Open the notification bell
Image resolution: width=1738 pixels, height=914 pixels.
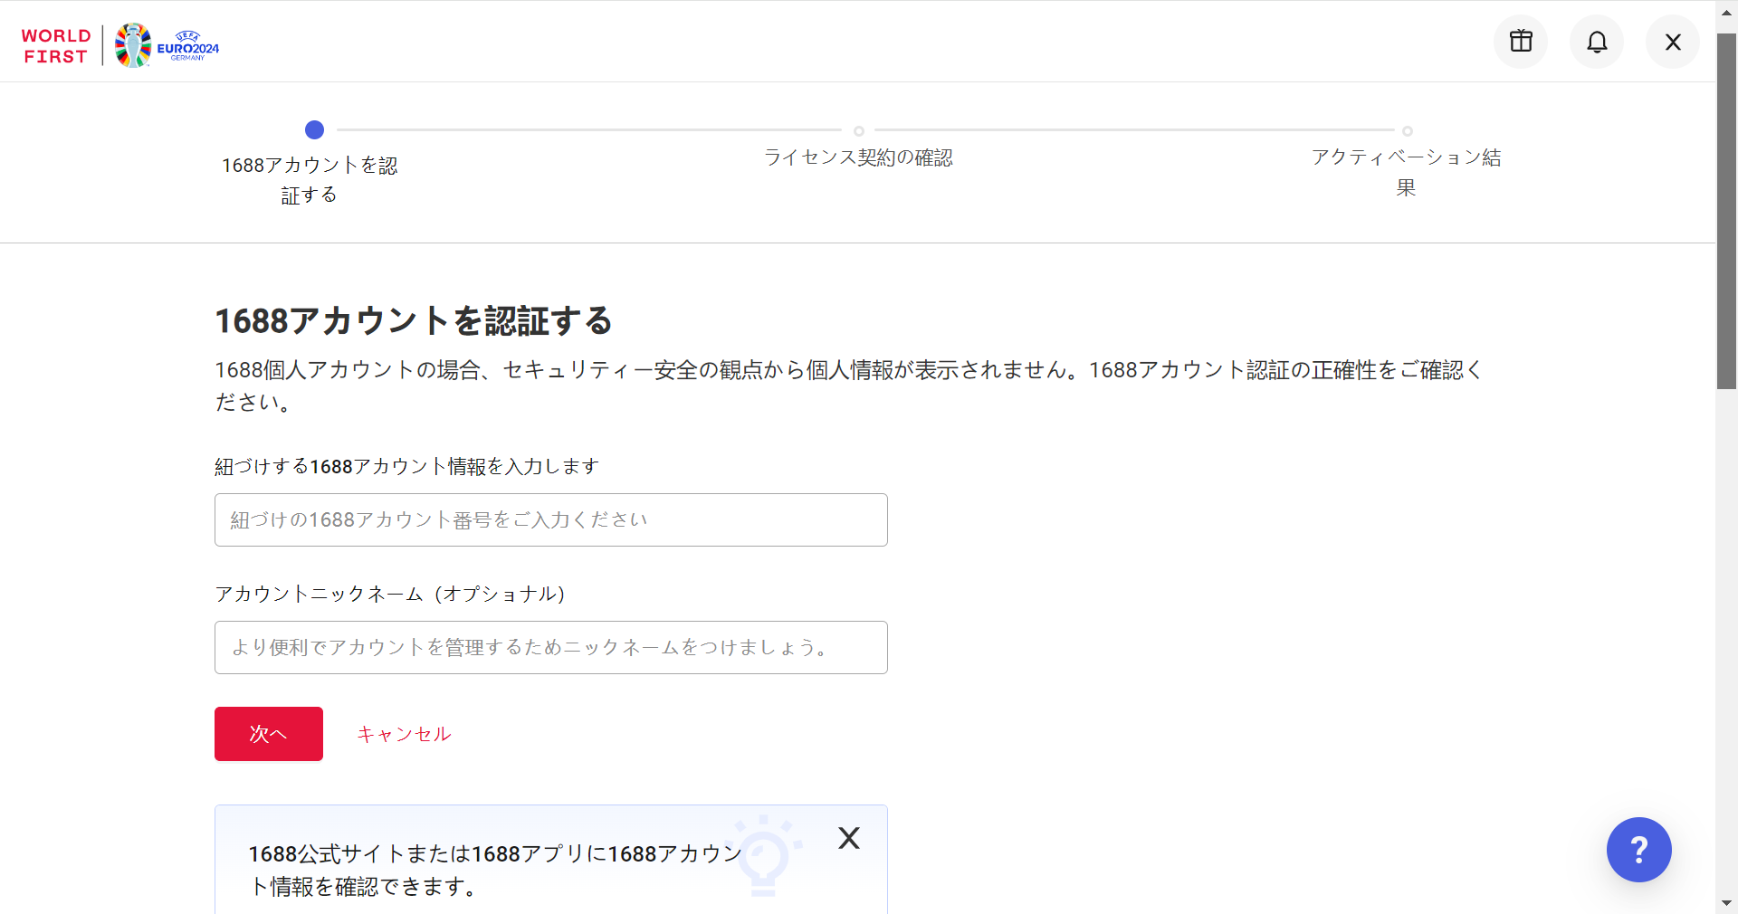pos(1596,41)
